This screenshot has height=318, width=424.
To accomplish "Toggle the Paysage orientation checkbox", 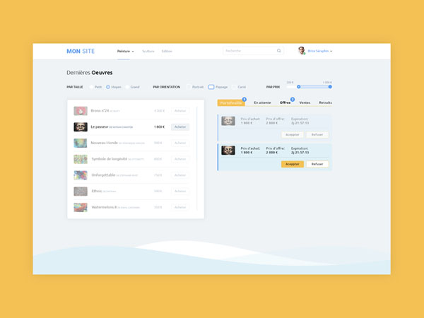I will point(211,87).
